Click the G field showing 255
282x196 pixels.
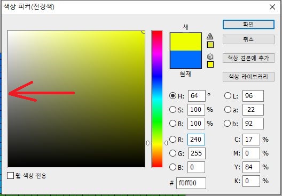[x=197, y=153]
